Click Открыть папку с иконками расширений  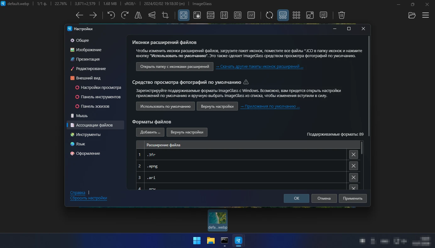tap(175, 67)
